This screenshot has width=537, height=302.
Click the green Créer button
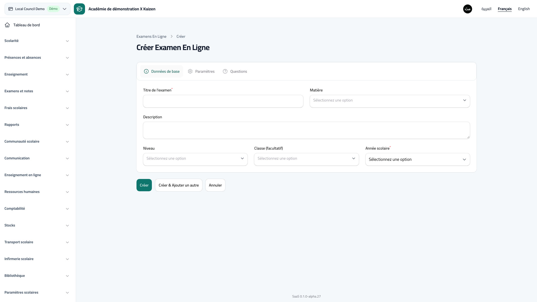[x=144, y=185]
